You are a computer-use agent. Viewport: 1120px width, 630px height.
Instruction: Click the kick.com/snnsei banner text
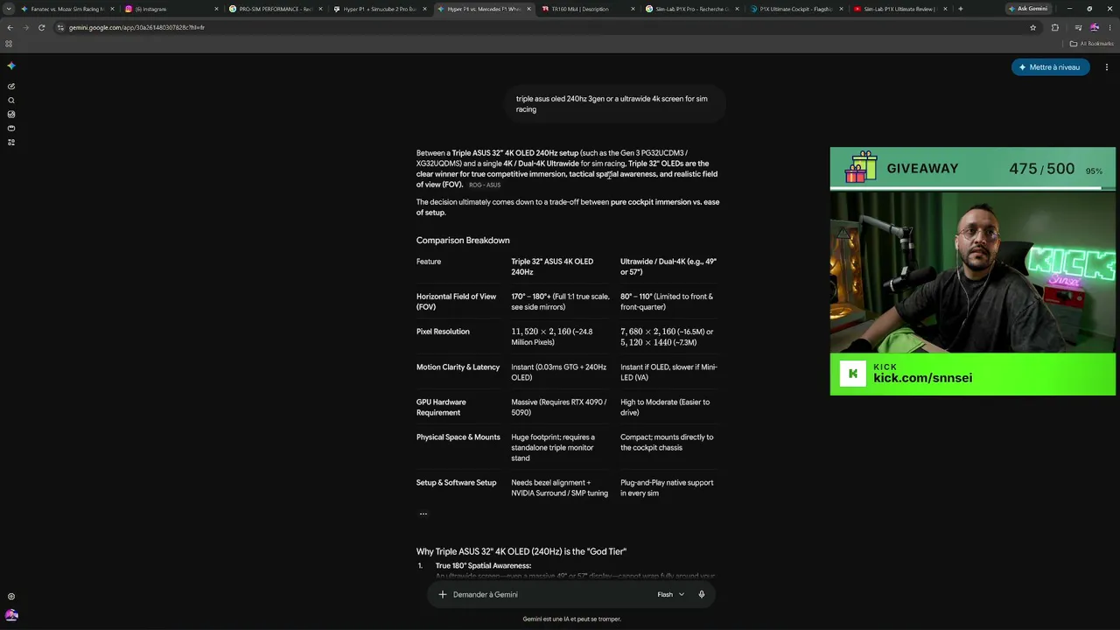tap(922, 378)
